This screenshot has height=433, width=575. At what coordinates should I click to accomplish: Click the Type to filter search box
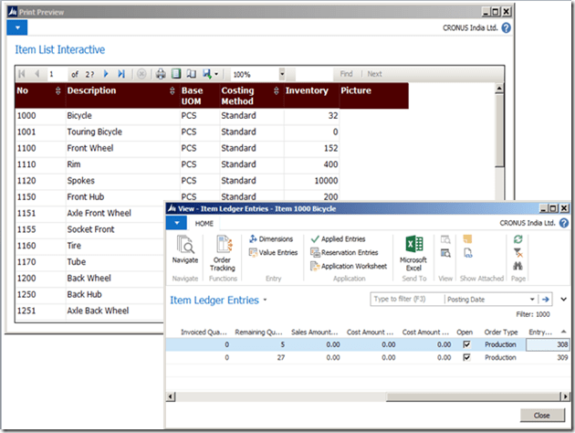click(406, 299)
